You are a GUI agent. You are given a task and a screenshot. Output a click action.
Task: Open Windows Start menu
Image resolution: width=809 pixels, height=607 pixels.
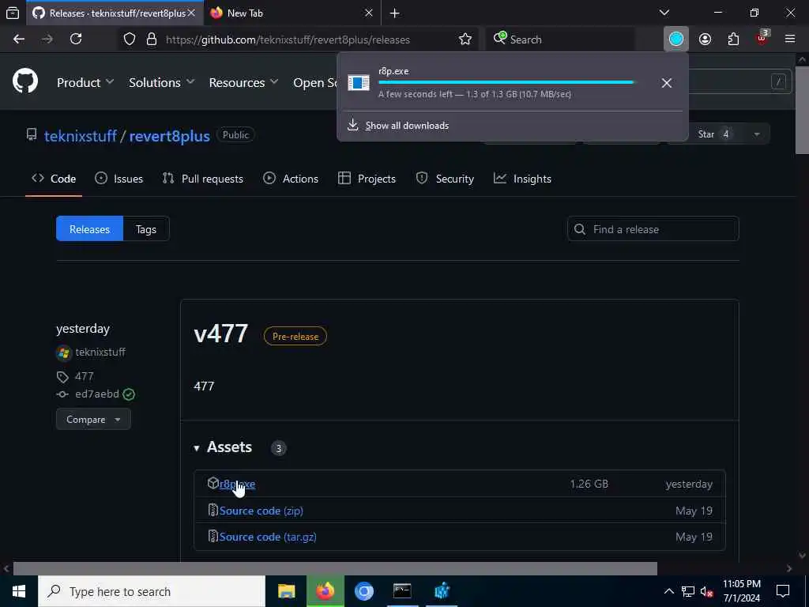19,591
